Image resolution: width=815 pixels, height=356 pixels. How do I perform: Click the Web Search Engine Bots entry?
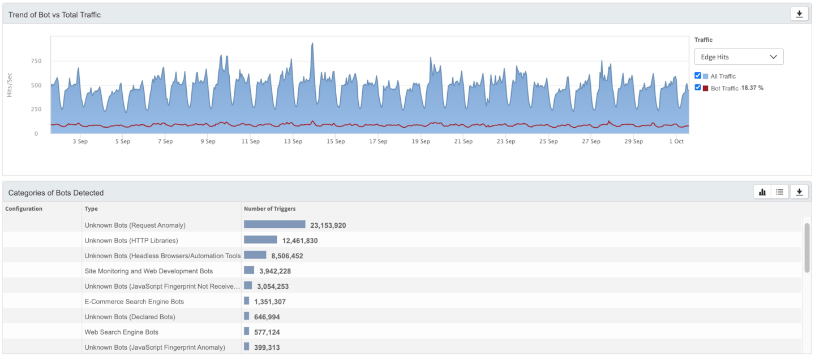(x=121, y=332)
